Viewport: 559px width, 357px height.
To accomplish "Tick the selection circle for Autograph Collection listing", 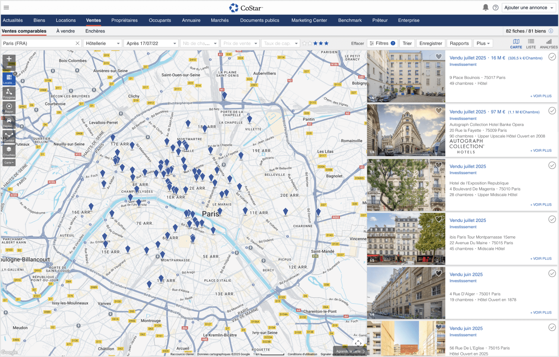I will [552, 111].
